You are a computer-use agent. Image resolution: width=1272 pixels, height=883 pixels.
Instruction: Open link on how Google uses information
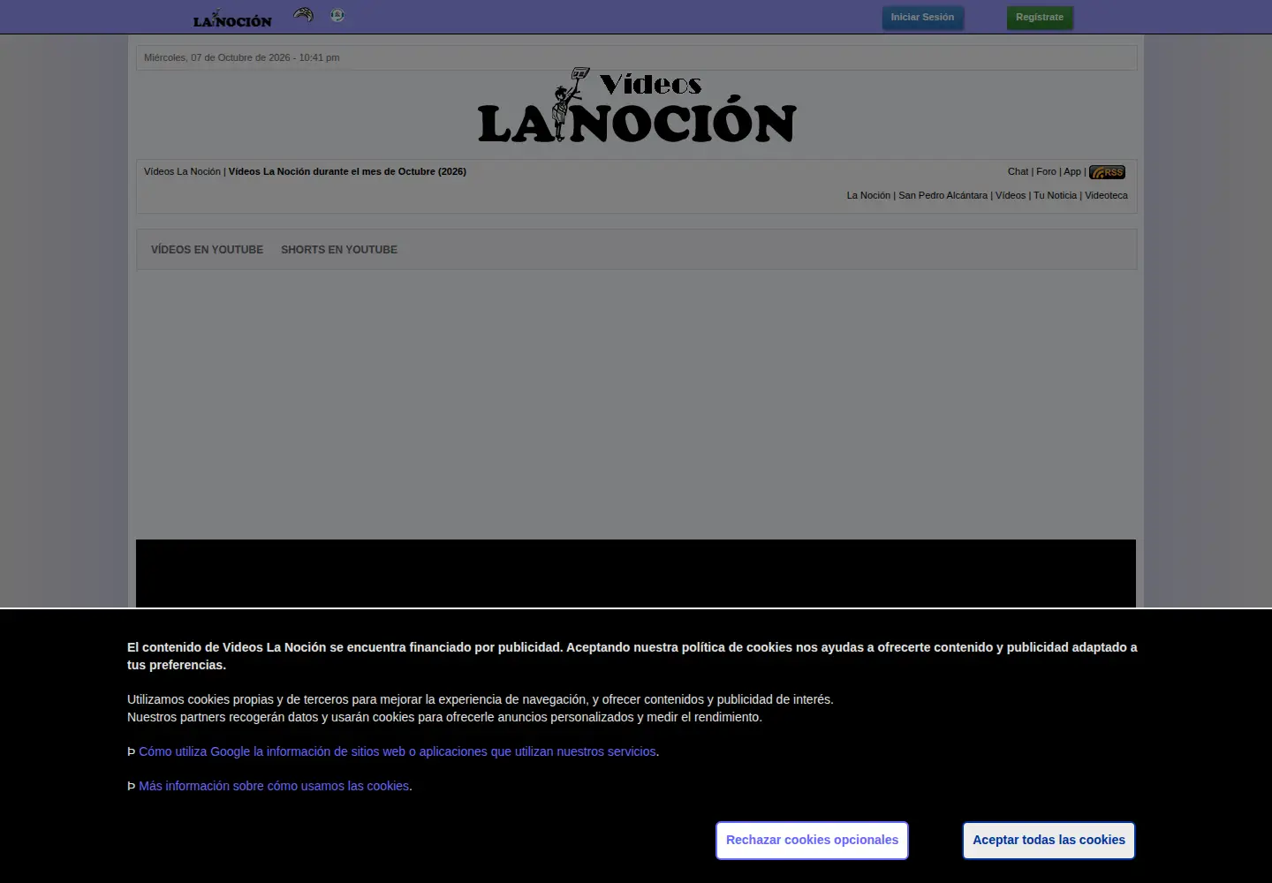[x=397, y=751]
